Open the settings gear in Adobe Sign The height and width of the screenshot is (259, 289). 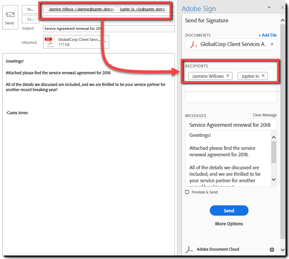[272, 250]
